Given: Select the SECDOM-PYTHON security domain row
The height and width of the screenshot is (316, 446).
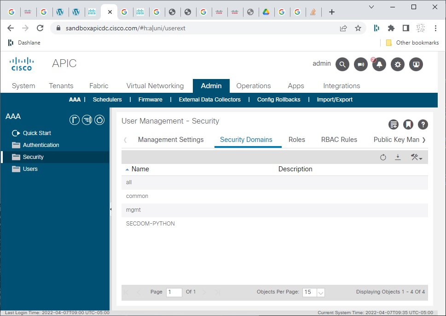Looking at the screenshot, I should click(274, 224).
